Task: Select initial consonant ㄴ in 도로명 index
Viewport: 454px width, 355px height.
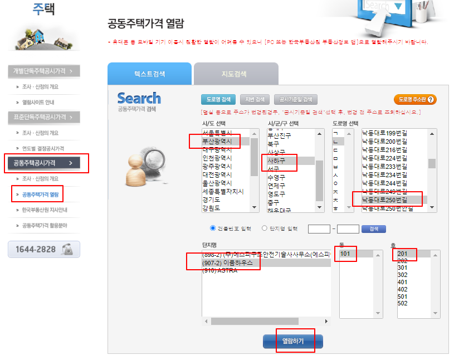Action: click(x=338, y=142)
